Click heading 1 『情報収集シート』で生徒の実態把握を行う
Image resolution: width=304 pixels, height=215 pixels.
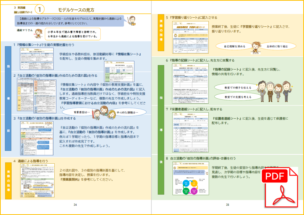[44, 45]
